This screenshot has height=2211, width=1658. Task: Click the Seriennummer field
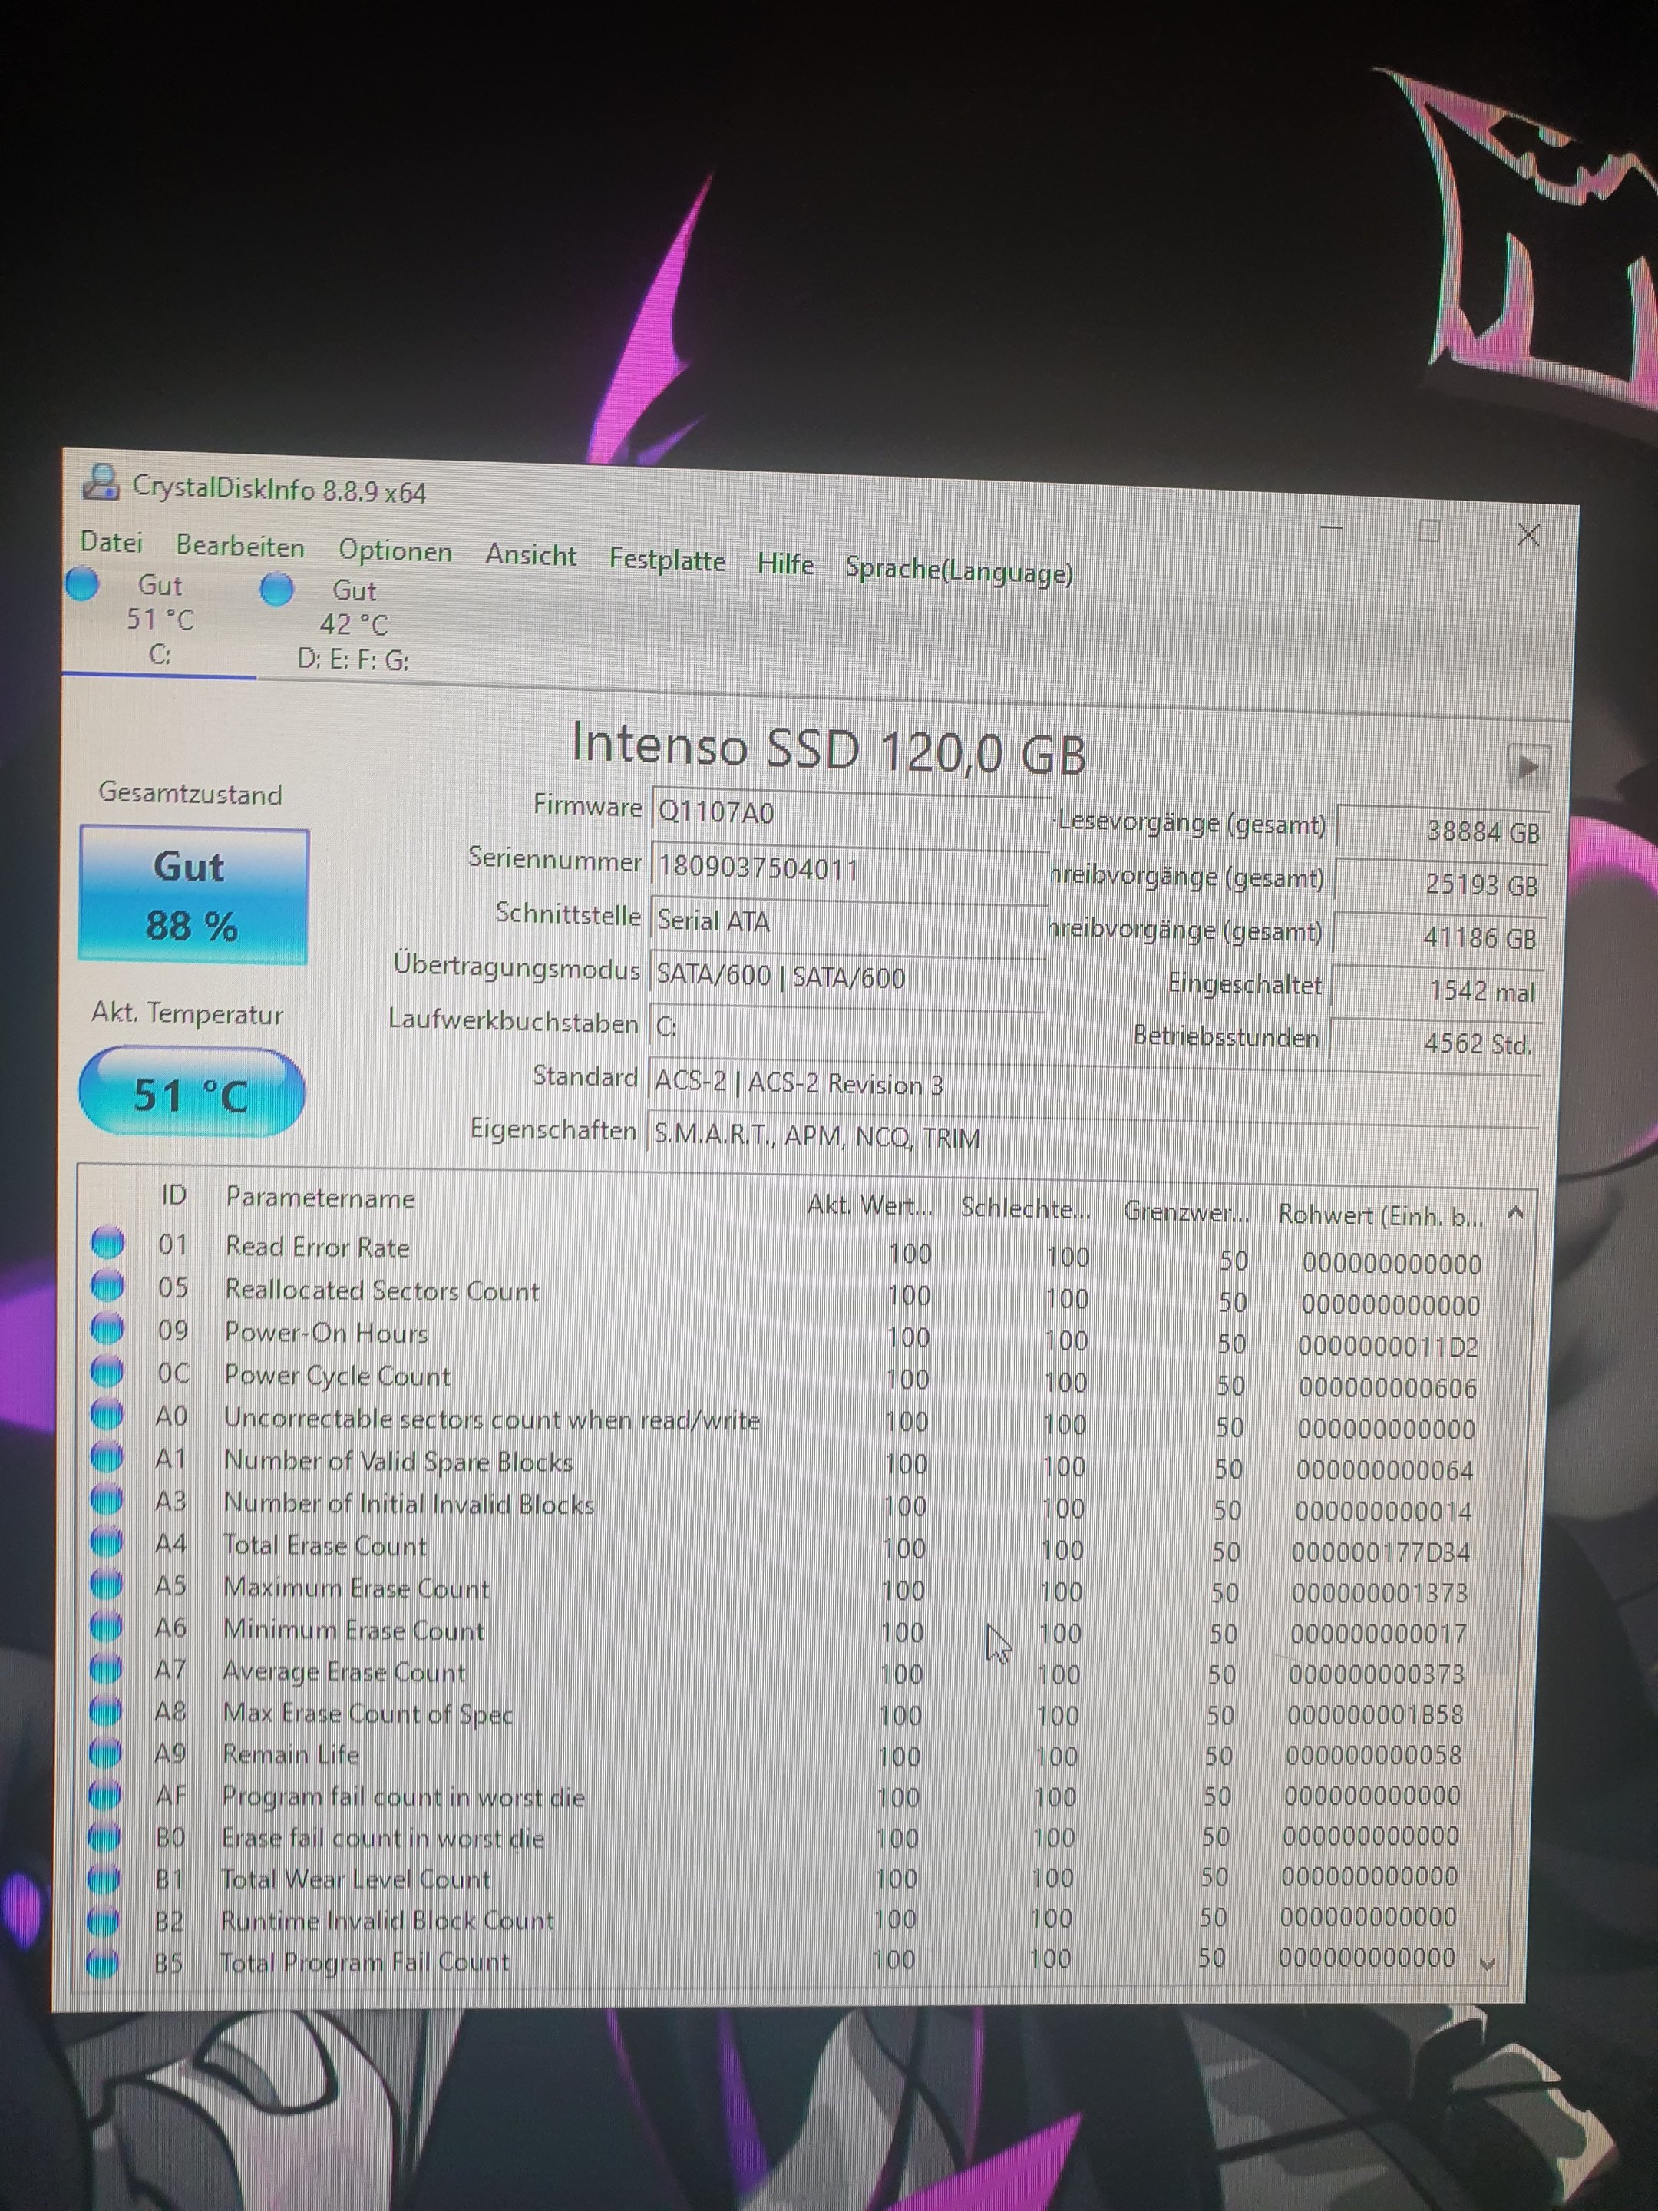850,867
